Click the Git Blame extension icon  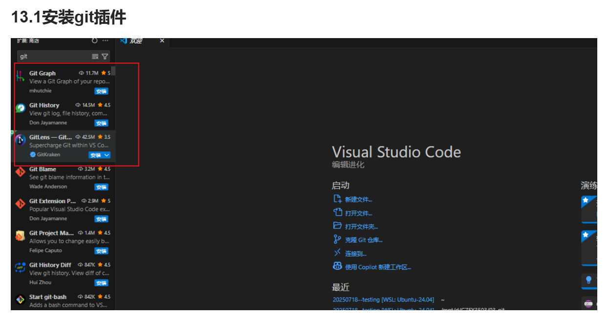pos(20,172)
